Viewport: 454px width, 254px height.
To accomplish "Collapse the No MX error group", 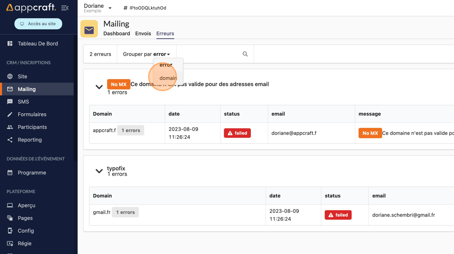I will point(99,87).
